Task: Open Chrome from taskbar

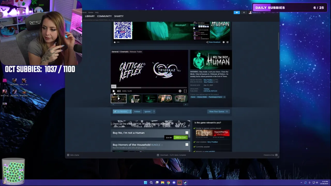Action: 168,183
